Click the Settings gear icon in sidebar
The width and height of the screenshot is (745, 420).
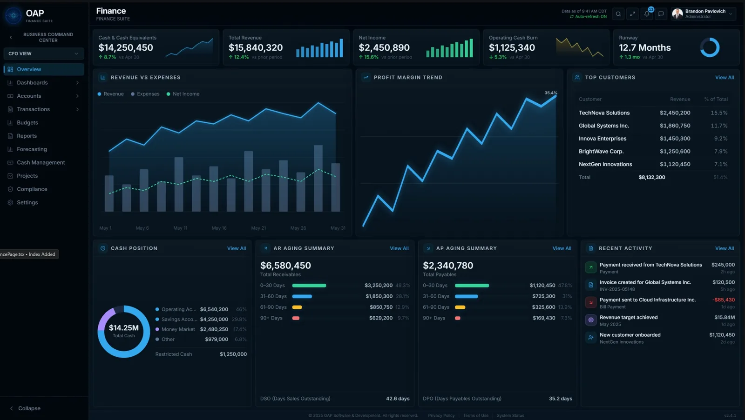[x=10, y=202]
